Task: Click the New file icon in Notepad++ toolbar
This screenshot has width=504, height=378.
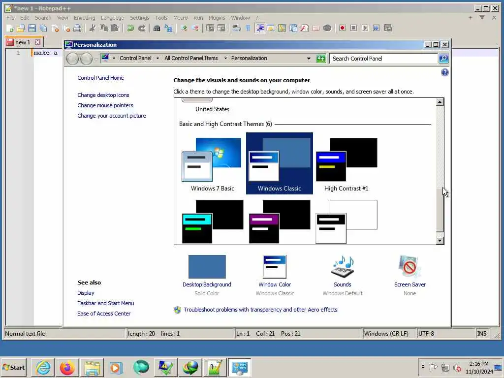Action: point(10,28)
